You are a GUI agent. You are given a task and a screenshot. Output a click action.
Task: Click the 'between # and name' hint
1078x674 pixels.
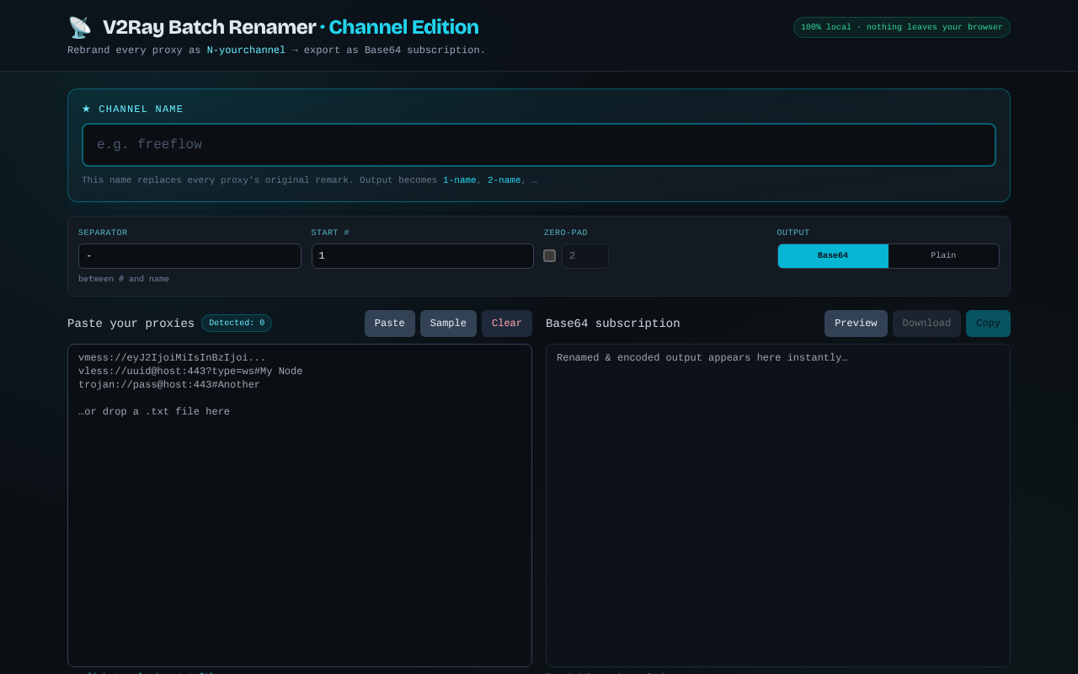[x=124, y=279]
